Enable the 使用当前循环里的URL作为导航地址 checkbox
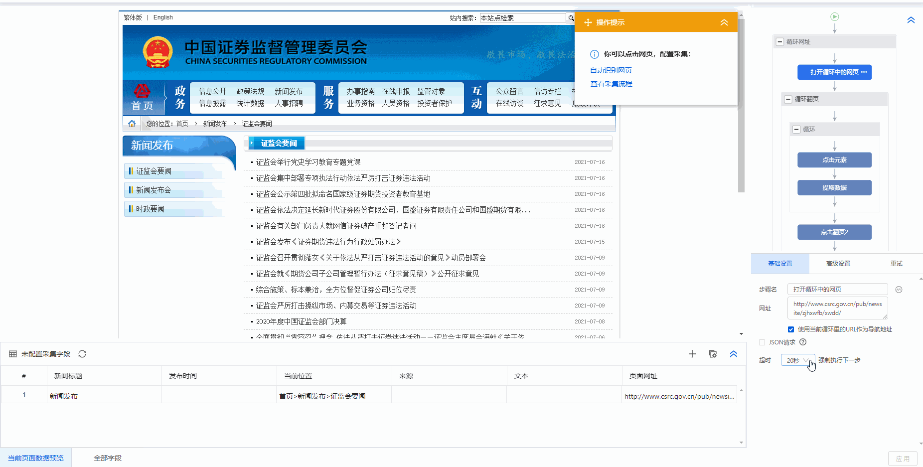This screenshot has width=923, height=467. point(790,329)
